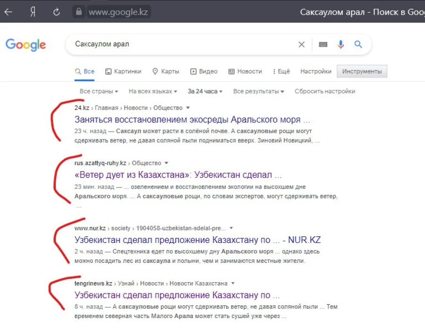The width and height of the screenshot is (425, 328).
Task: Expand the 'Все страны' region filter
Action: [99, 91]
